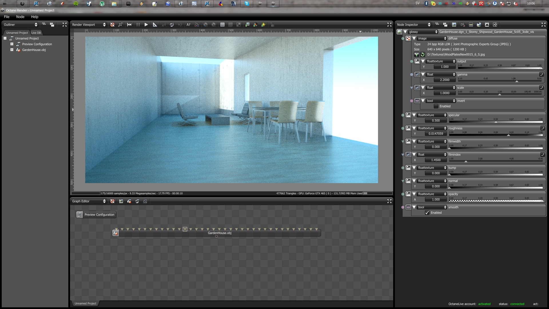The height and width of the screenshot is (309, 549).
Task: Click the camera icon in Node Inspector toolbar
Action: click(463, 25)
